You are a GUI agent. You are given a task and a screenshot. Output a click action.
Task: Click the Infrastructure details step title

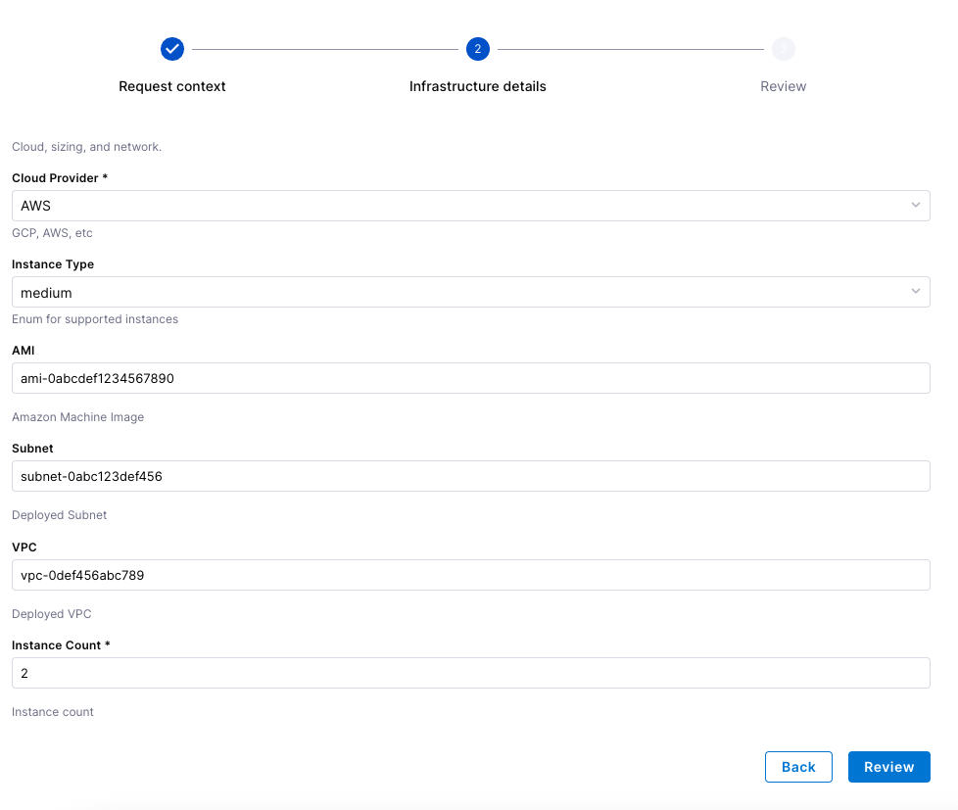point(477,86)
